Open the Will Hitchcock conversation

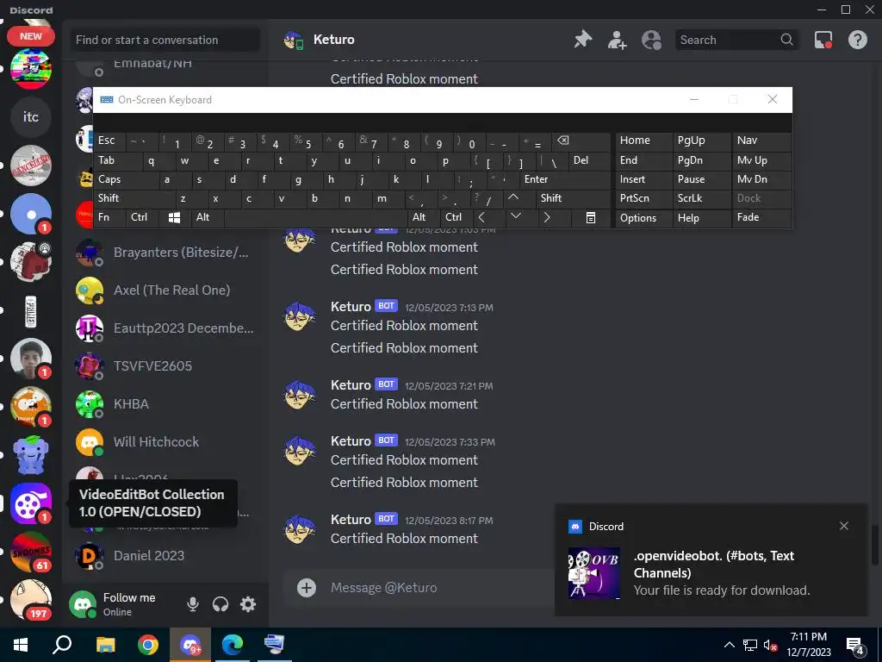click(165, 442)
